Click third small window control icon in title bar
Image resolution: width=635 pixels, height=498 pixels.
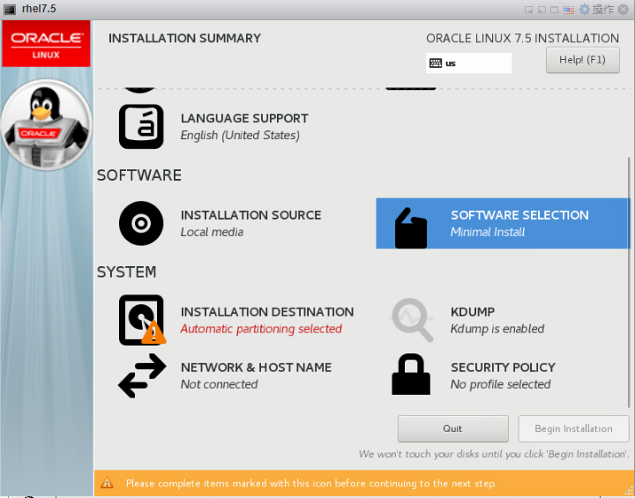[x=555, y=10]
